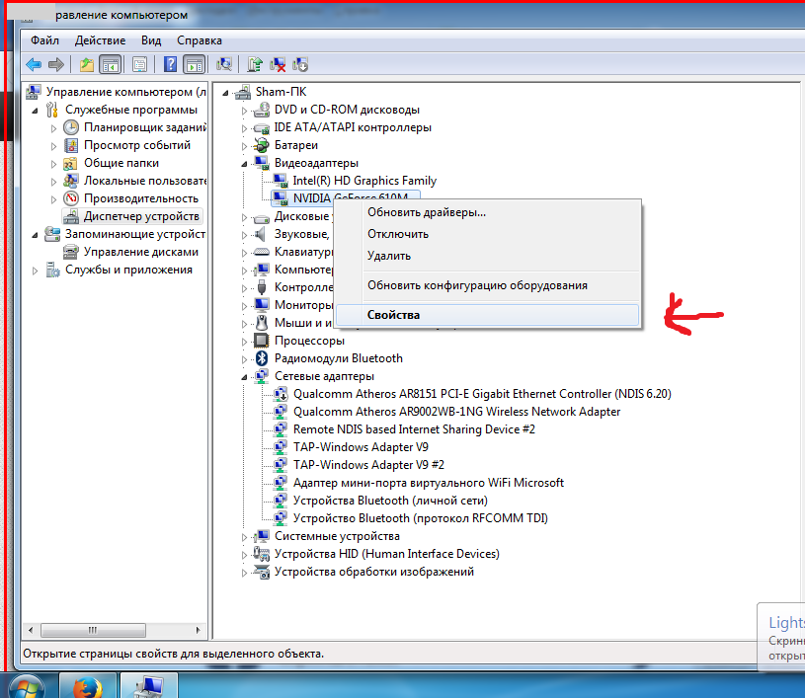The image size is (805, 698).
Task: Expand the Службы и приложения node
Action: click(x=37, y=270)
